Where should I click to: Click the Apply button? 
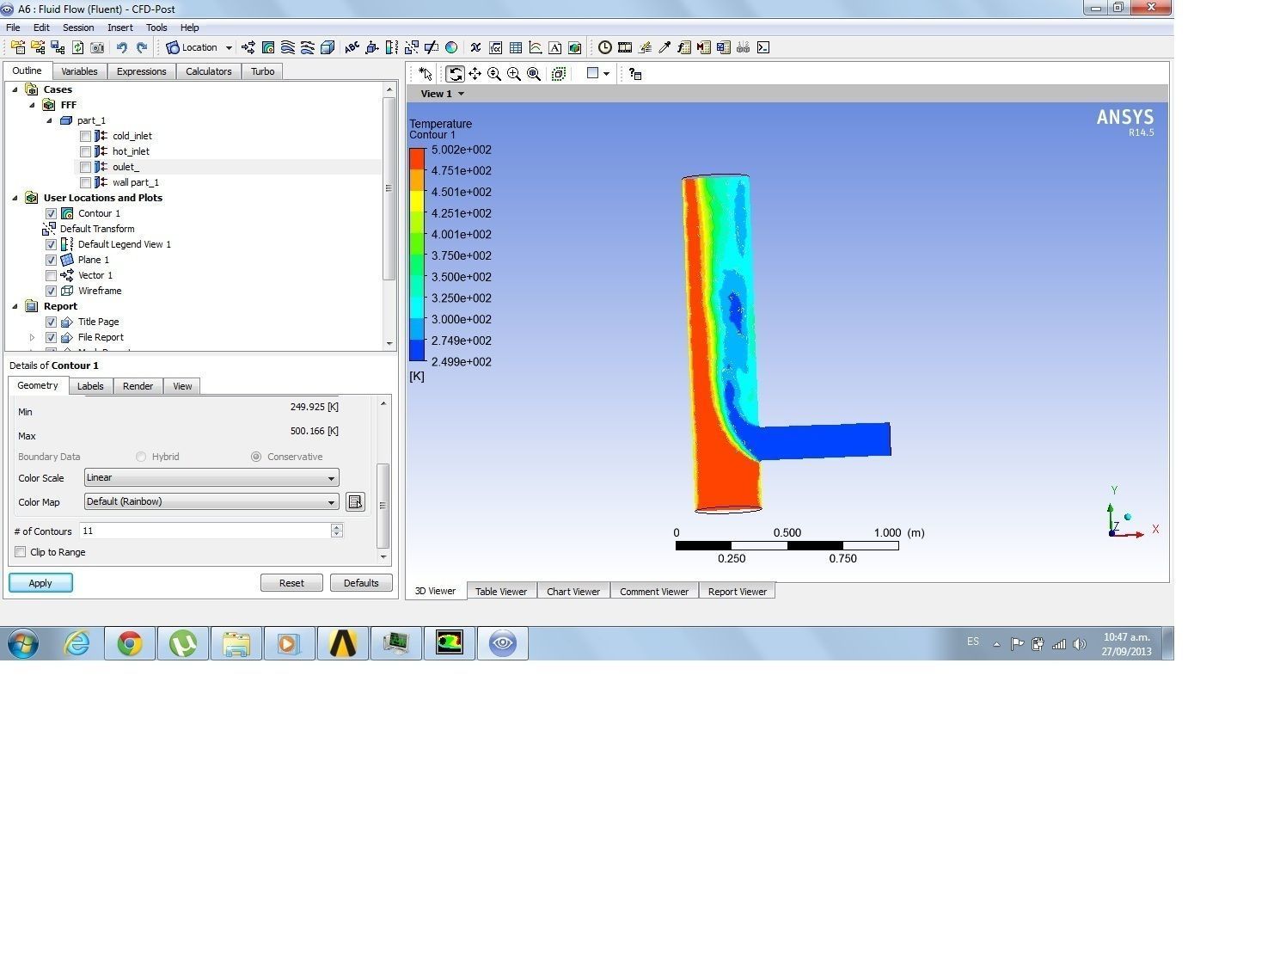pos(40,583)
